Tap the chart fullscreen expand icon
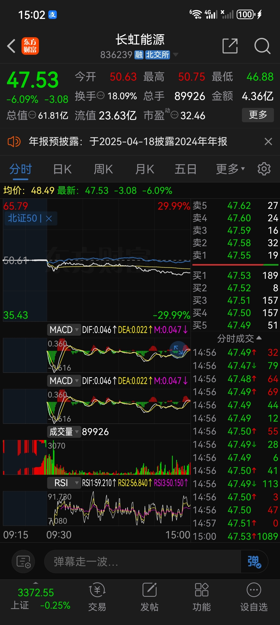This screenshot has width=280, height=625. click(178, 350)
